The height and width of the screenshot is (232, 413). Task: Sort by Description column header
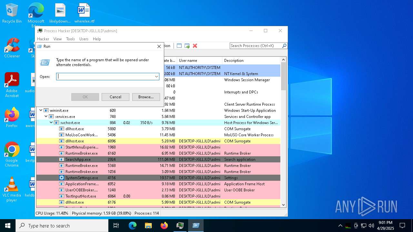tap(251, 61)
